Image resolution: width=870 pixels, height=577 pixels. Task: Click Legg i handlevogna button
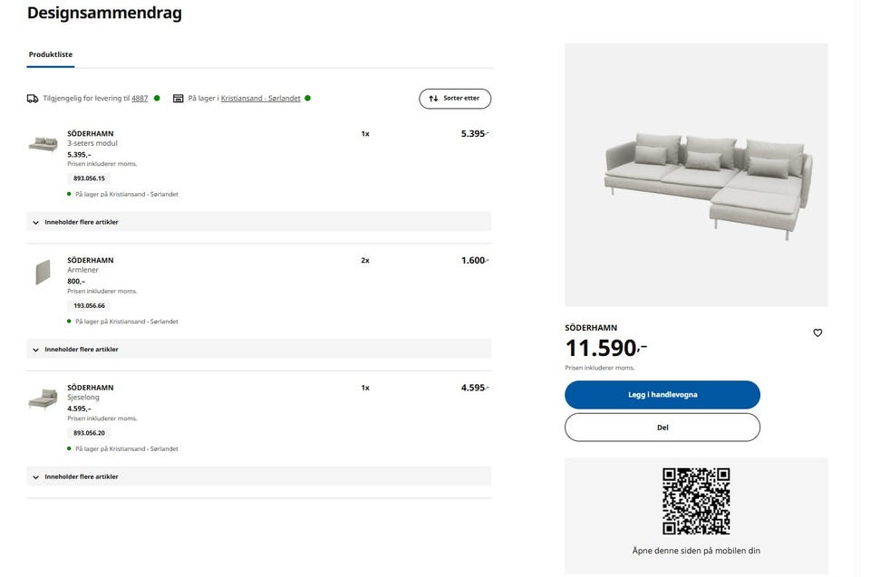tap(662, 395)
